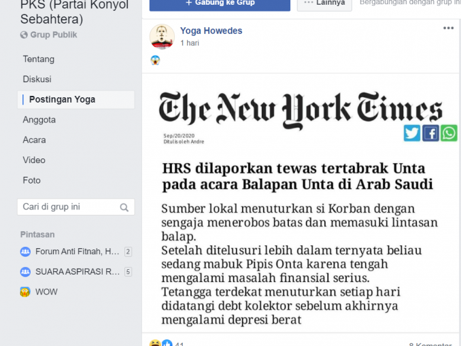
Task: Click the Sep/20/2020 date text
Action: pos(179,136)
